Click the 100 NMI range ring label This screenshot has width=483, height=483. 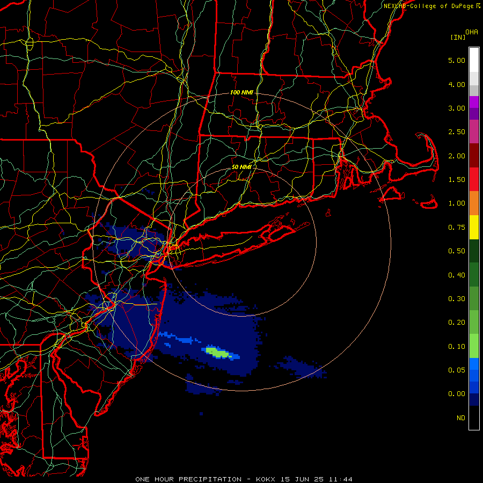tap(241, 92)
